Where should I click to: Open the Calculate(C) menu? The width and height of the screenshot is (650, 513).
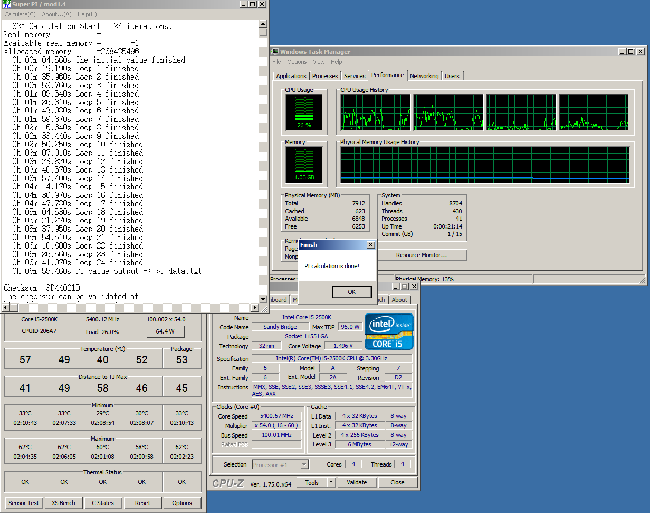(x=20, y=14)
